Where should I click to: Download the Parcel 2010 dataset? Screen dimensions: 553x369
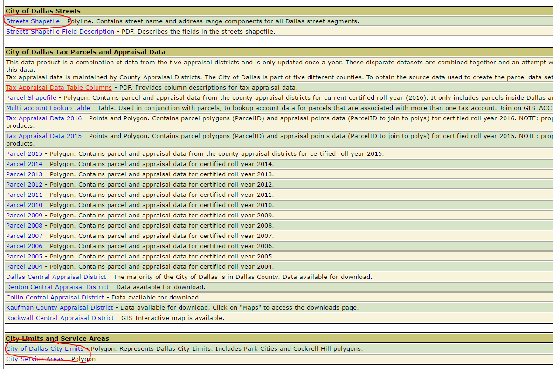click(24, 205)
